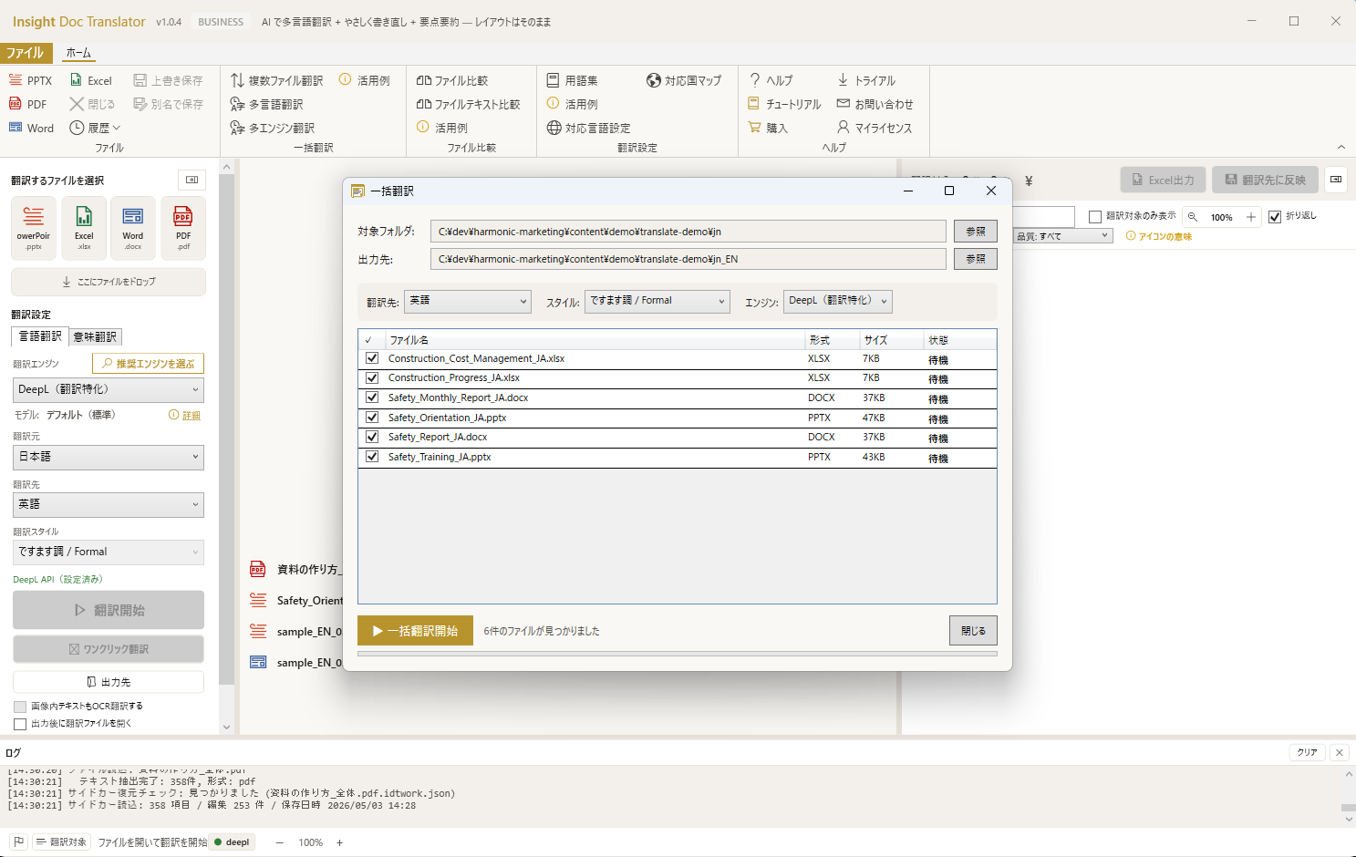Open a Word file from the ribbon
Viewport: 1356px width, 857px height.
point(31,128)
